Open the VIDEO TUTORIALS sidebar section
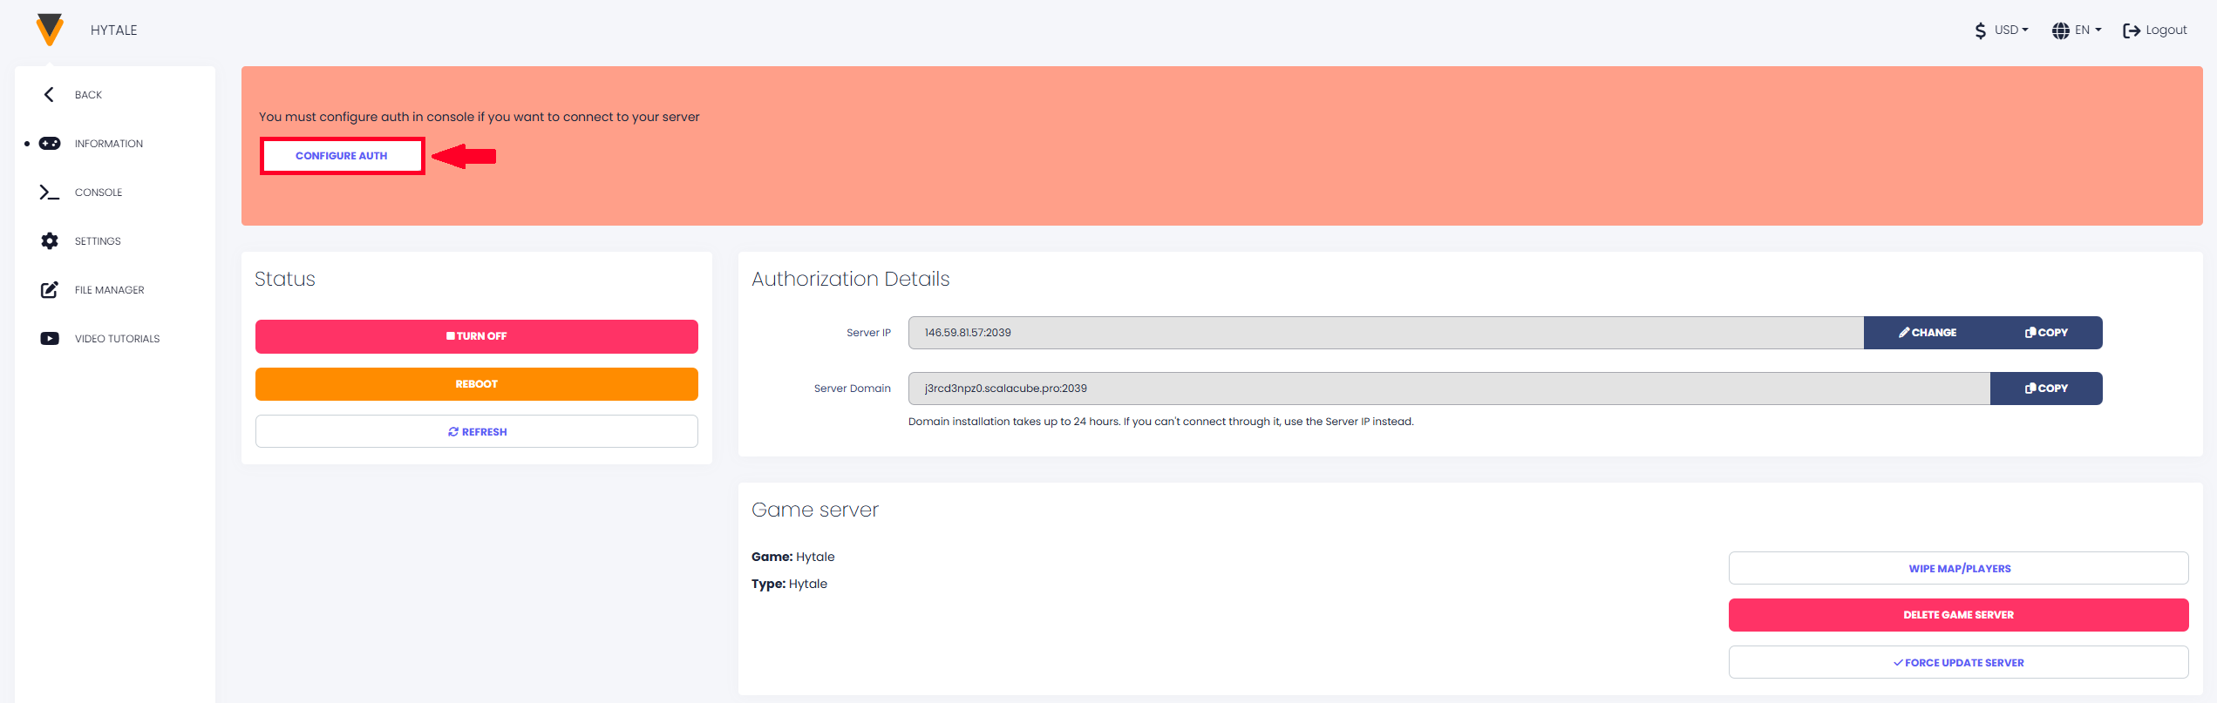The height and width of the screenshot is (703, 2217). click(115, 338)
